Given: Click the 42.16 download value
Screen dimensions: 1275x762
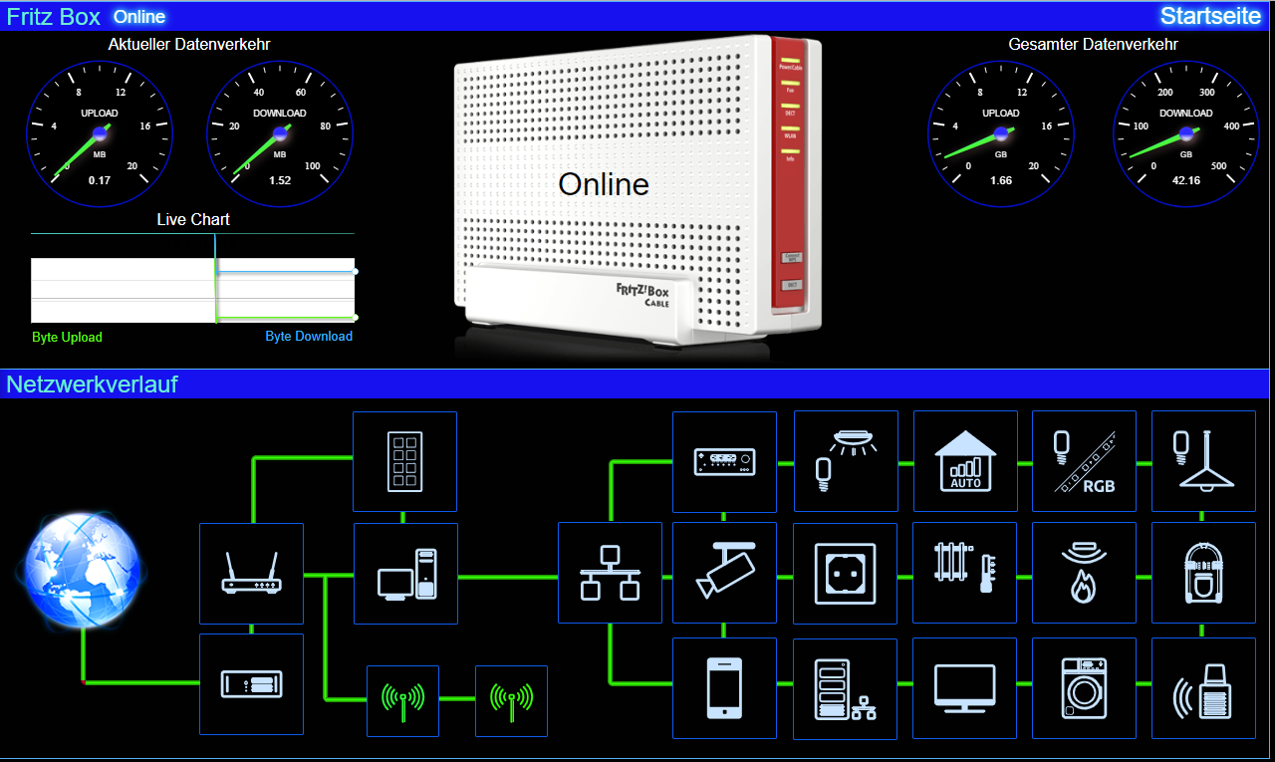Looking at the screenshot, I should (x=1186, y=180).
